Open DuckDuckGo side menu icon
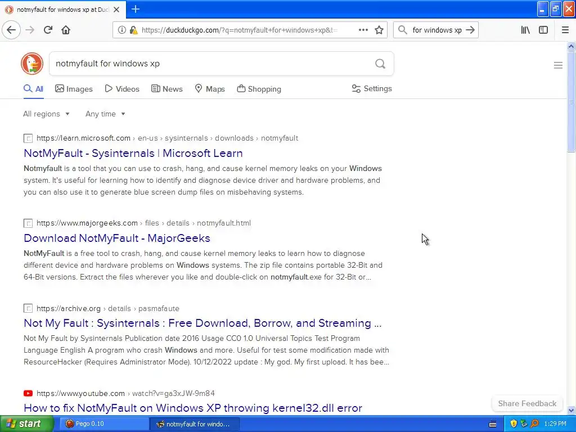The image size is (576, 432). pyautogui.click(x=558, y=65)
